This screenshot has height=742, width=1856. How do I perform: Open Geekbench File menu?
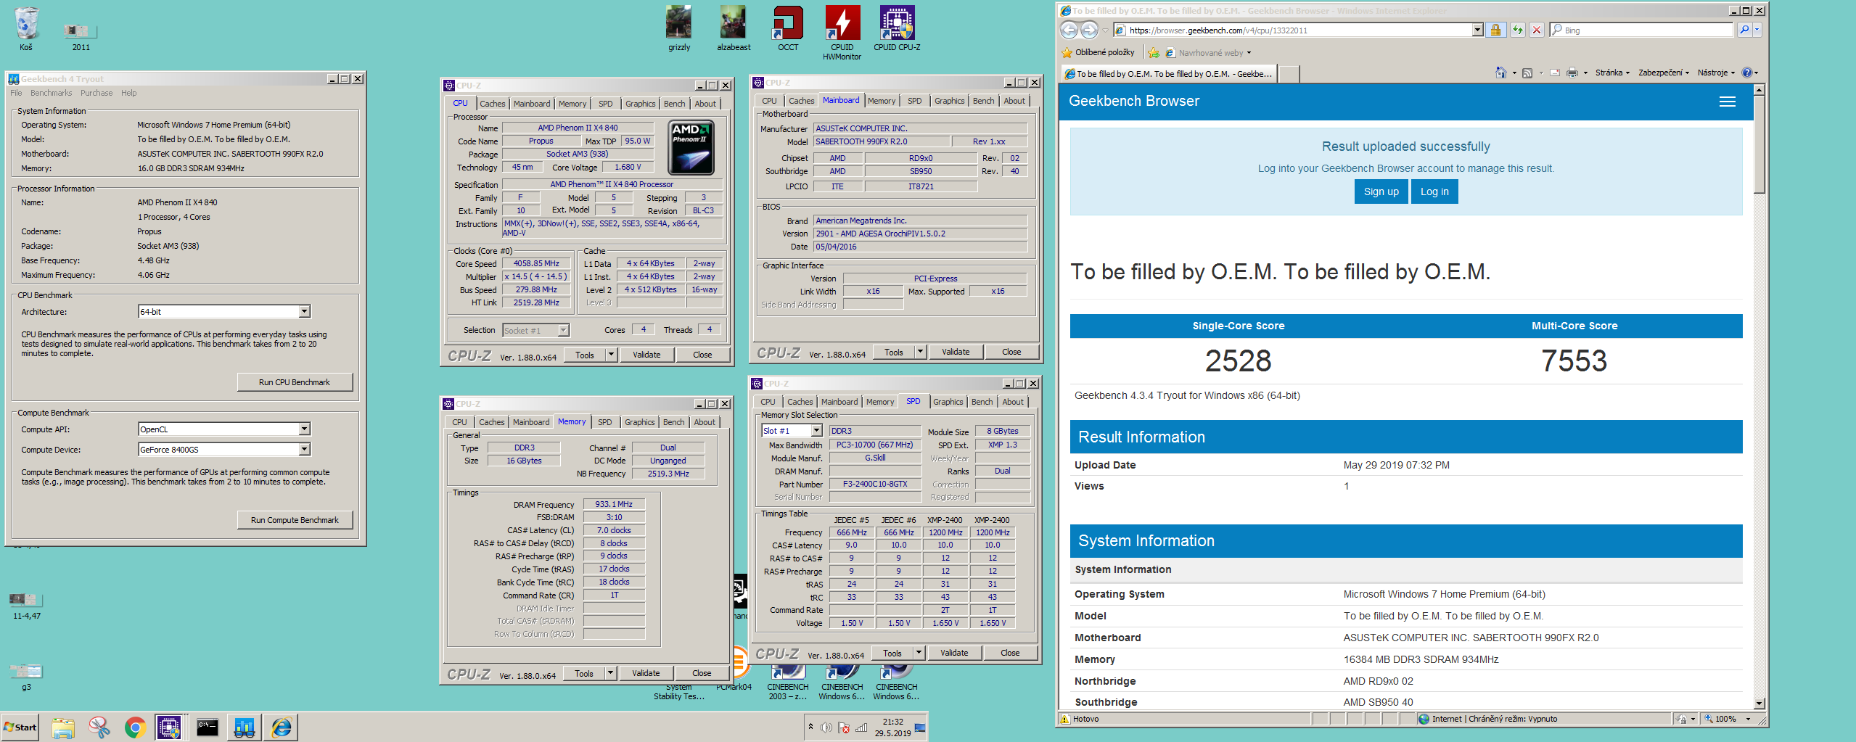click(16, 93)
